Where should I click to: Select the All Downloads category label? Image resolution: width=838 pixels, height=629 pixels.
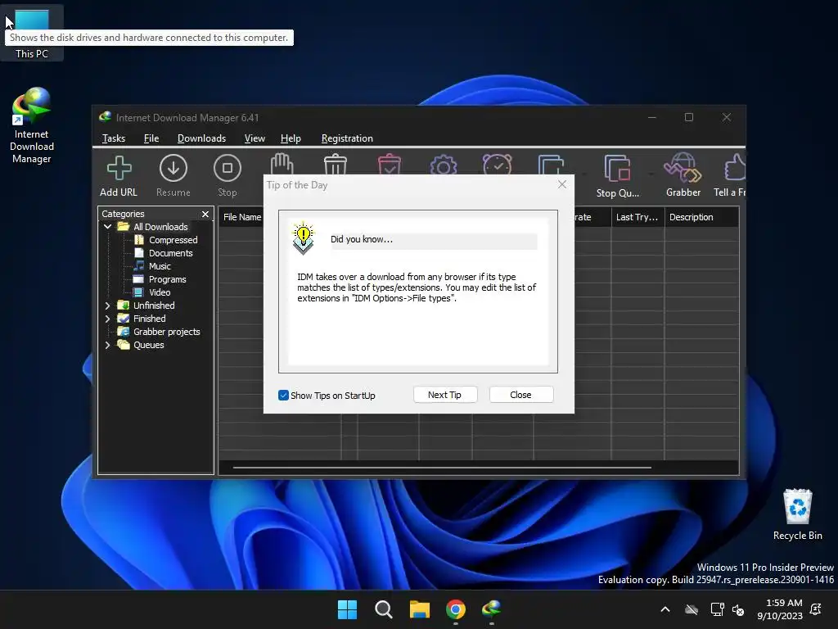160,227
